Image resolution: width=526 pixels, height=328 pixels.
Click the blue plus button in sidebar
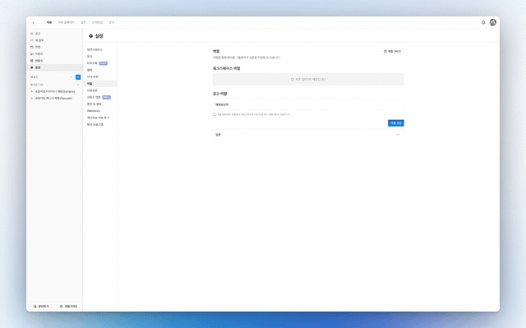click(78, 77)
